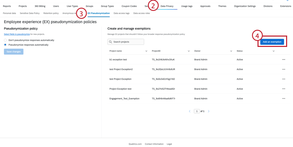The width and height of the screenshot is (293, 147).
Task: Click Add an exemption button
Action: point(272,42)
